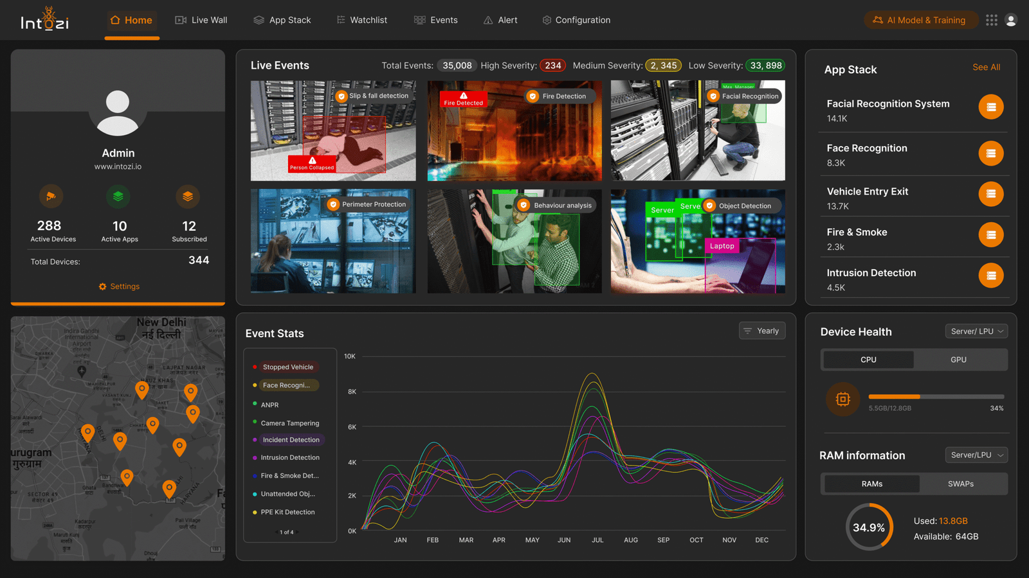Open the Yearly filter dropdown in Event Stats

[x=761, y=330]
